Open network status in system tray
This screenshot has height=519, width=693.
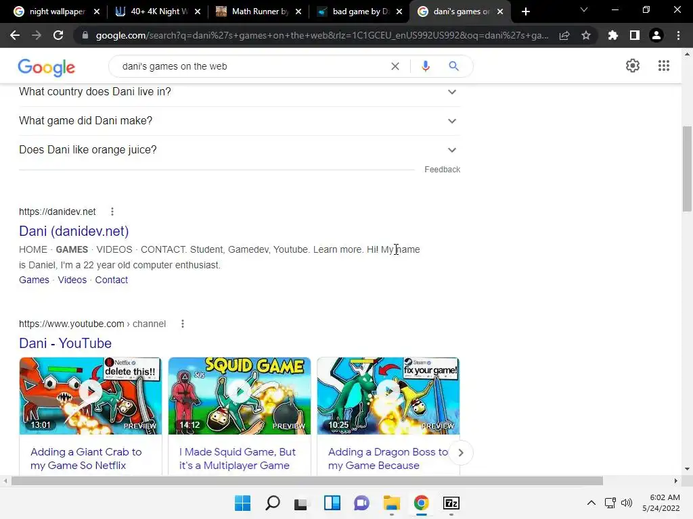coord(610,503)
